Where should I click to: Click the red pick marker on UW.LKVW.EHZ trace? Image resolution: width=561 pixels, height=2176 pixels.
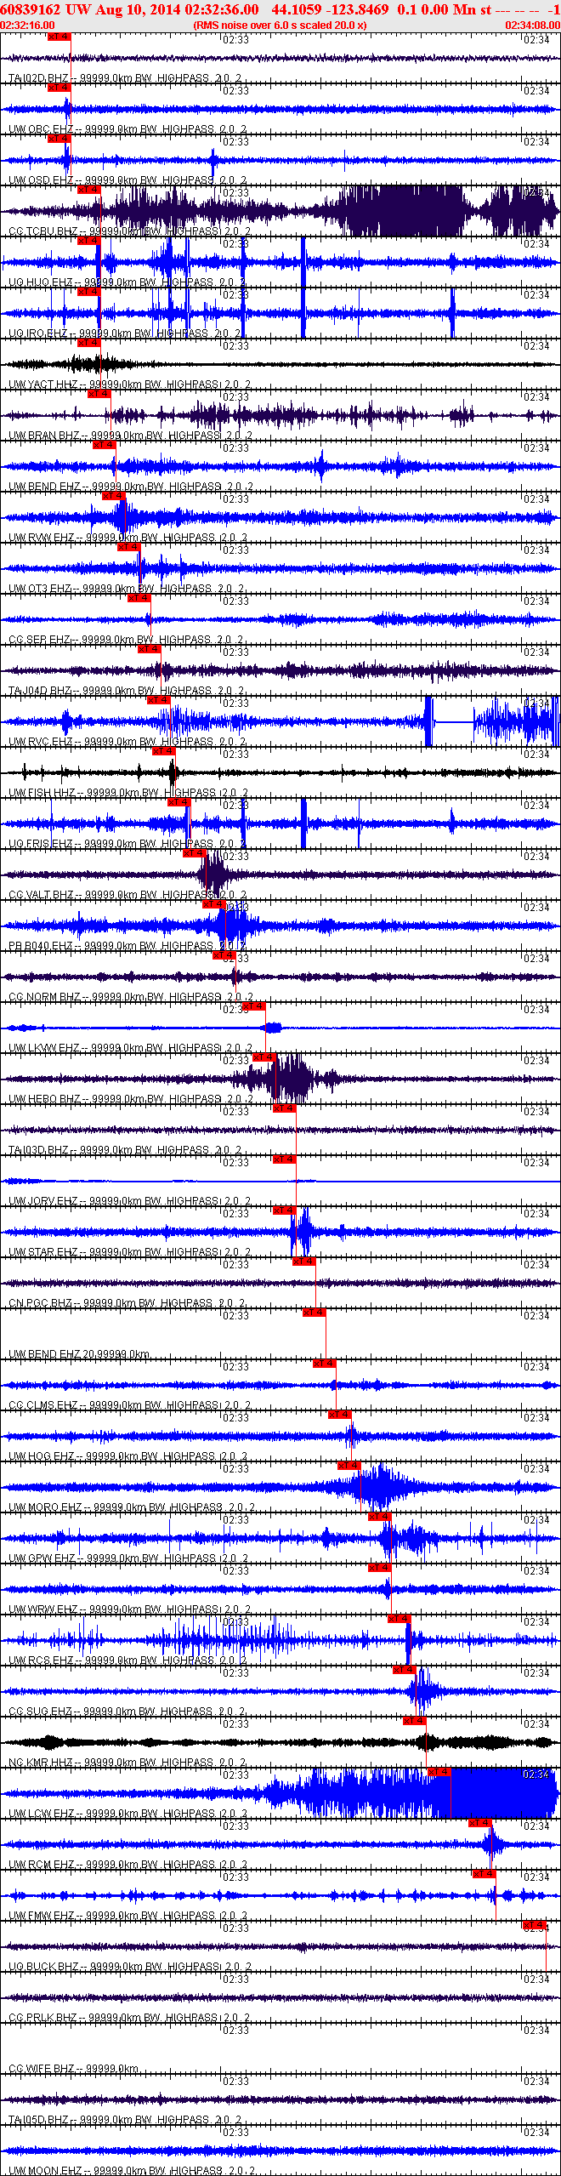pos(254,1006)
